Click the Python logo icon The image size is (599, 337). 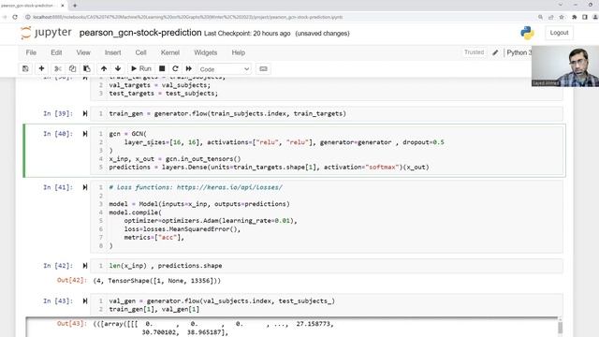coord(527,33)
